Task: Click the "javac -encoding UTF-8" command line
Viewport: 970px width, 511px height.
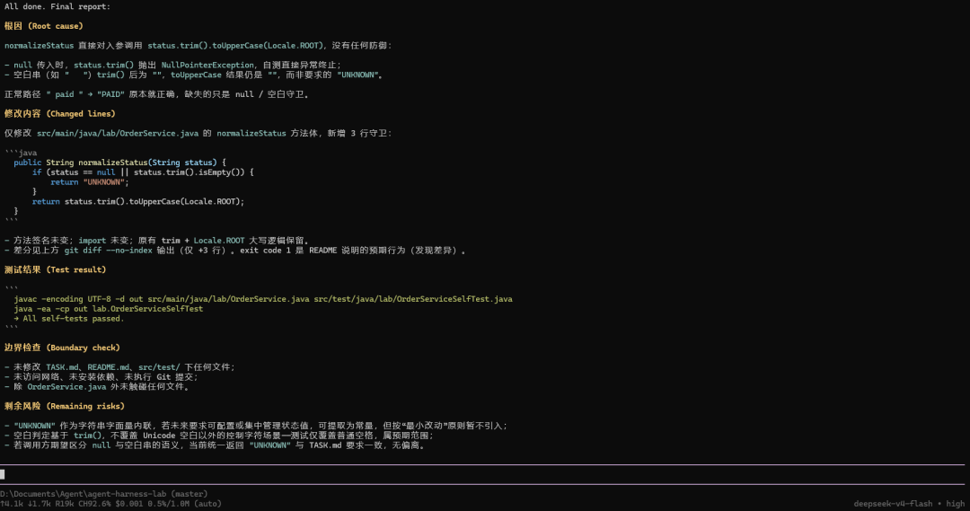Action: tap(263, 299)
